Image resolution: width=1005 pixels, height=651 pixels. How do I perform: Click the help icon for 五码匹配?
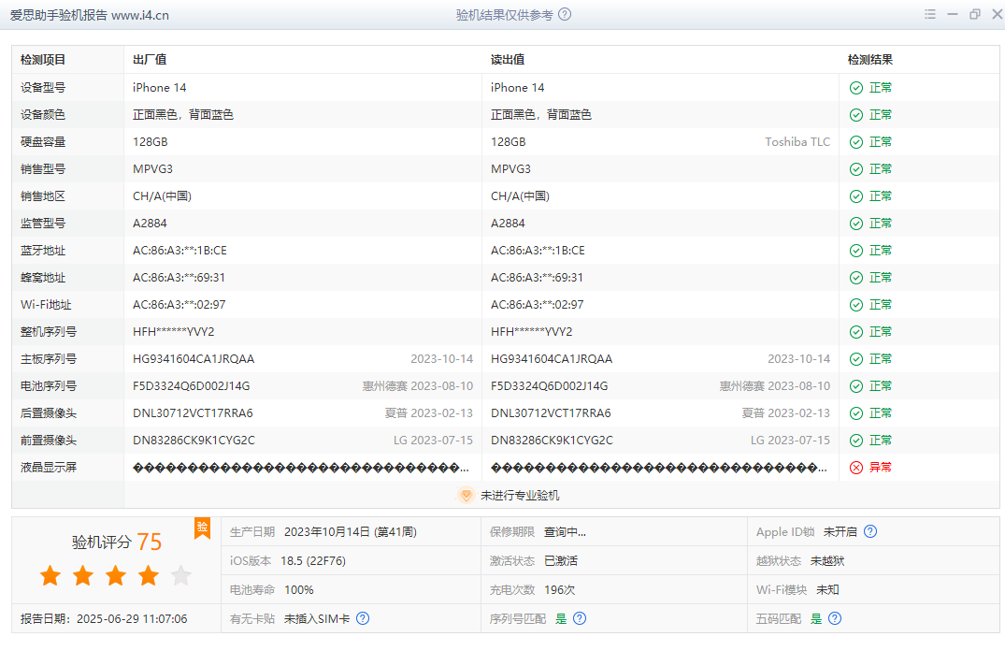(835, 618)
